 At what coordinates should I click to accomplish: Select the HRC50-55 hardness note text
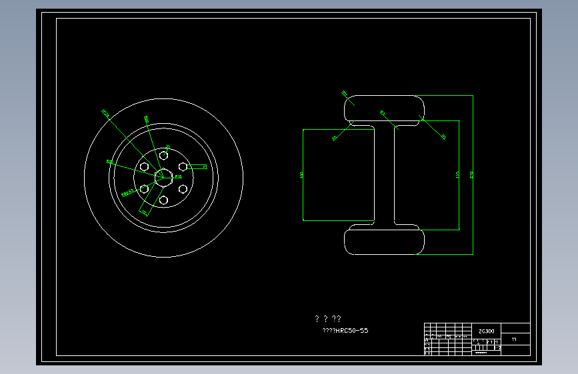[345, 331]
